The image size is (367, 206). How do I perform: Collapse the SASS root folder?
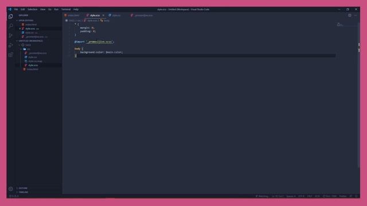pyautogui.click(x=28, y=45)
